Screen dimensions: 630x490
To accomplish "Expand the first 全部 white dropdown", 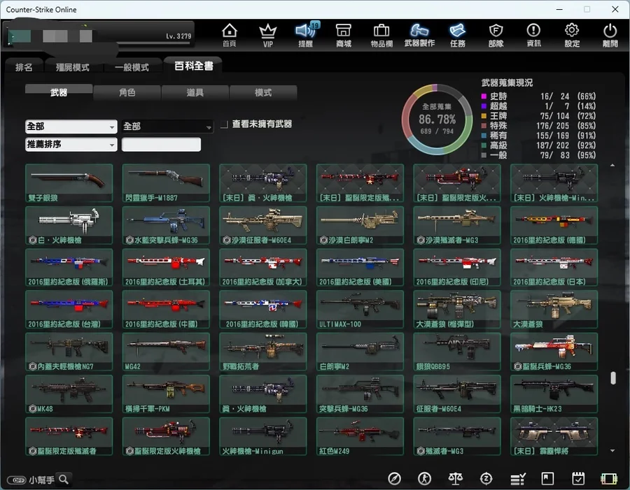I will [x=71, y=127].
